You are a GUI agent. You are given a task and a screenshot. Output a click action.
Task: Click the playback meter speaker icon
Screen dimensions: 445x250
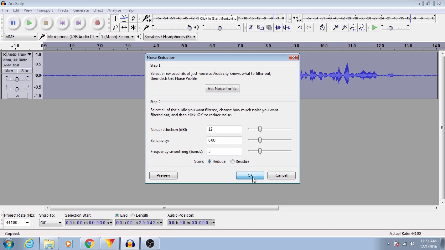[x=296, y=18]
